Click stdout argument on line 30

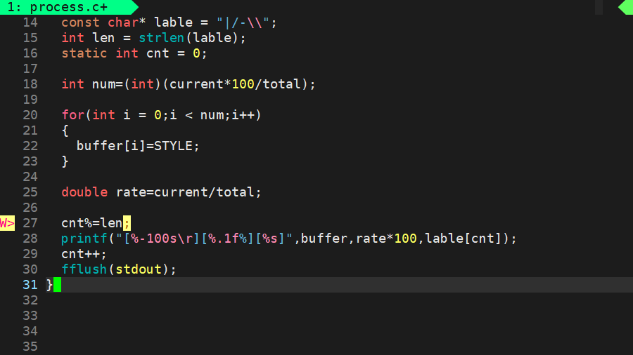click(139, 269)
